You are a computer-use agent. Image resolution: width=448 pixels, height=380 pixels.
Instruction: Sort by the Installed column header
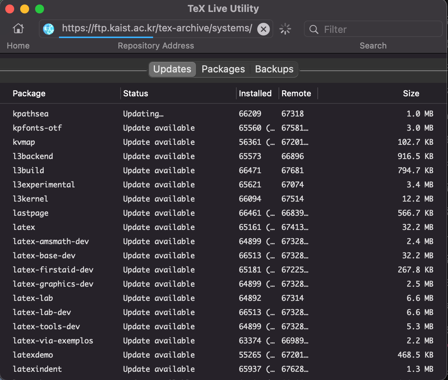pos(255,93)
